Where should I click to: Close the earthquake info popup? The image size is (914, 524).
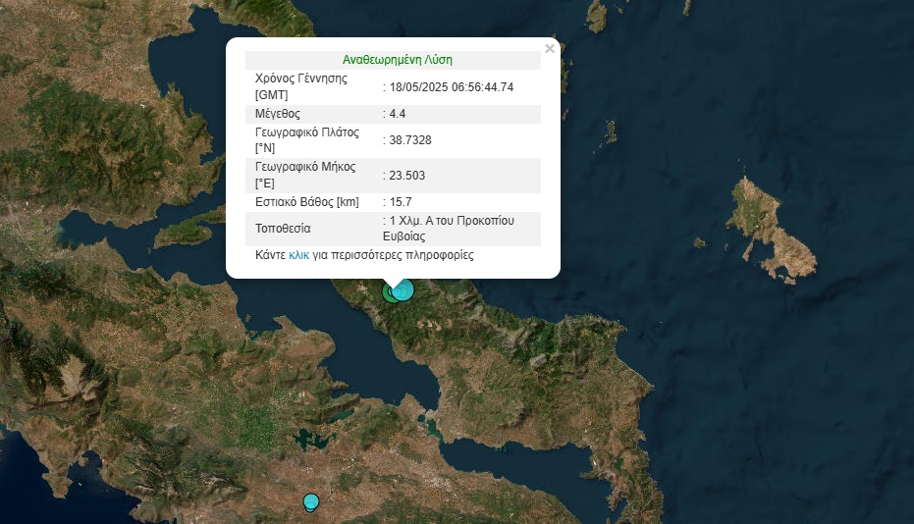tap(549, 49)
